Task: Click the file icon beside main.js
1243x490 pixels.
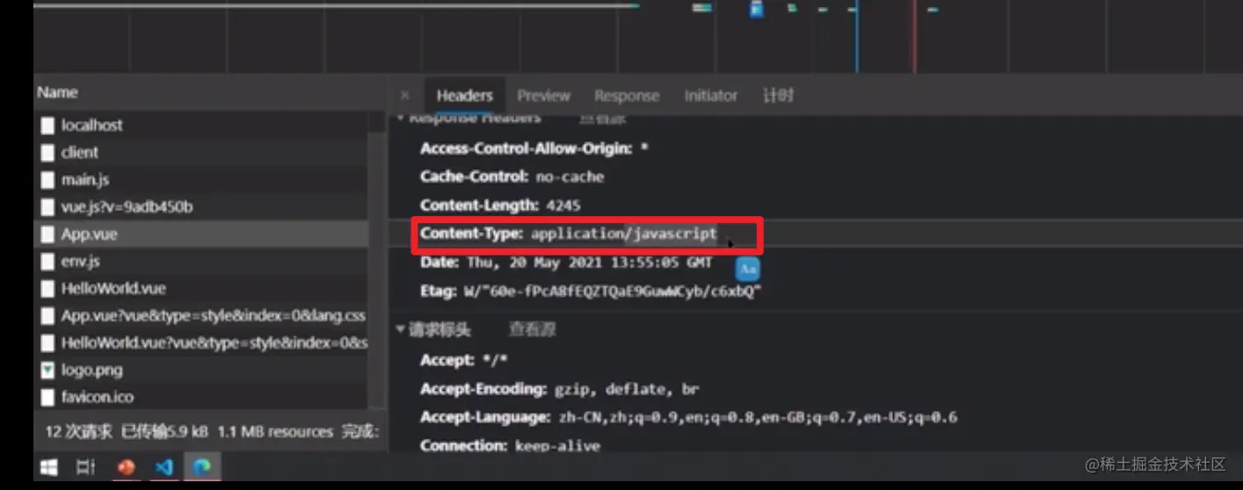Action: [x=47, y=180]
